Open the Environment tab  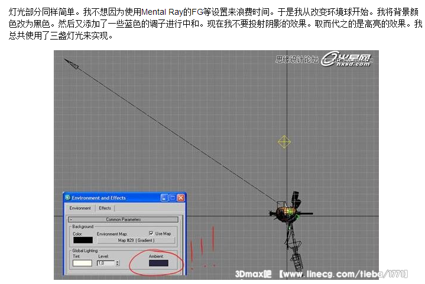tap(80, 208)
